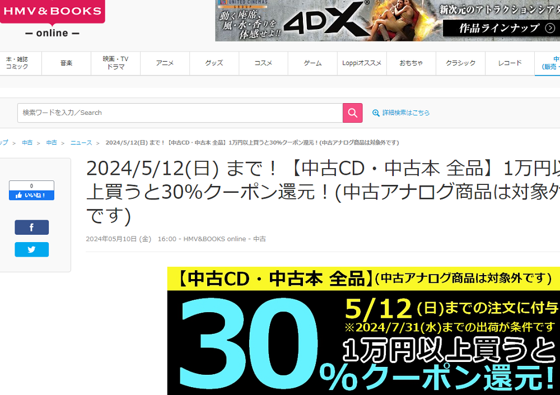Open the アニメ category

click(x=165, y=63)
